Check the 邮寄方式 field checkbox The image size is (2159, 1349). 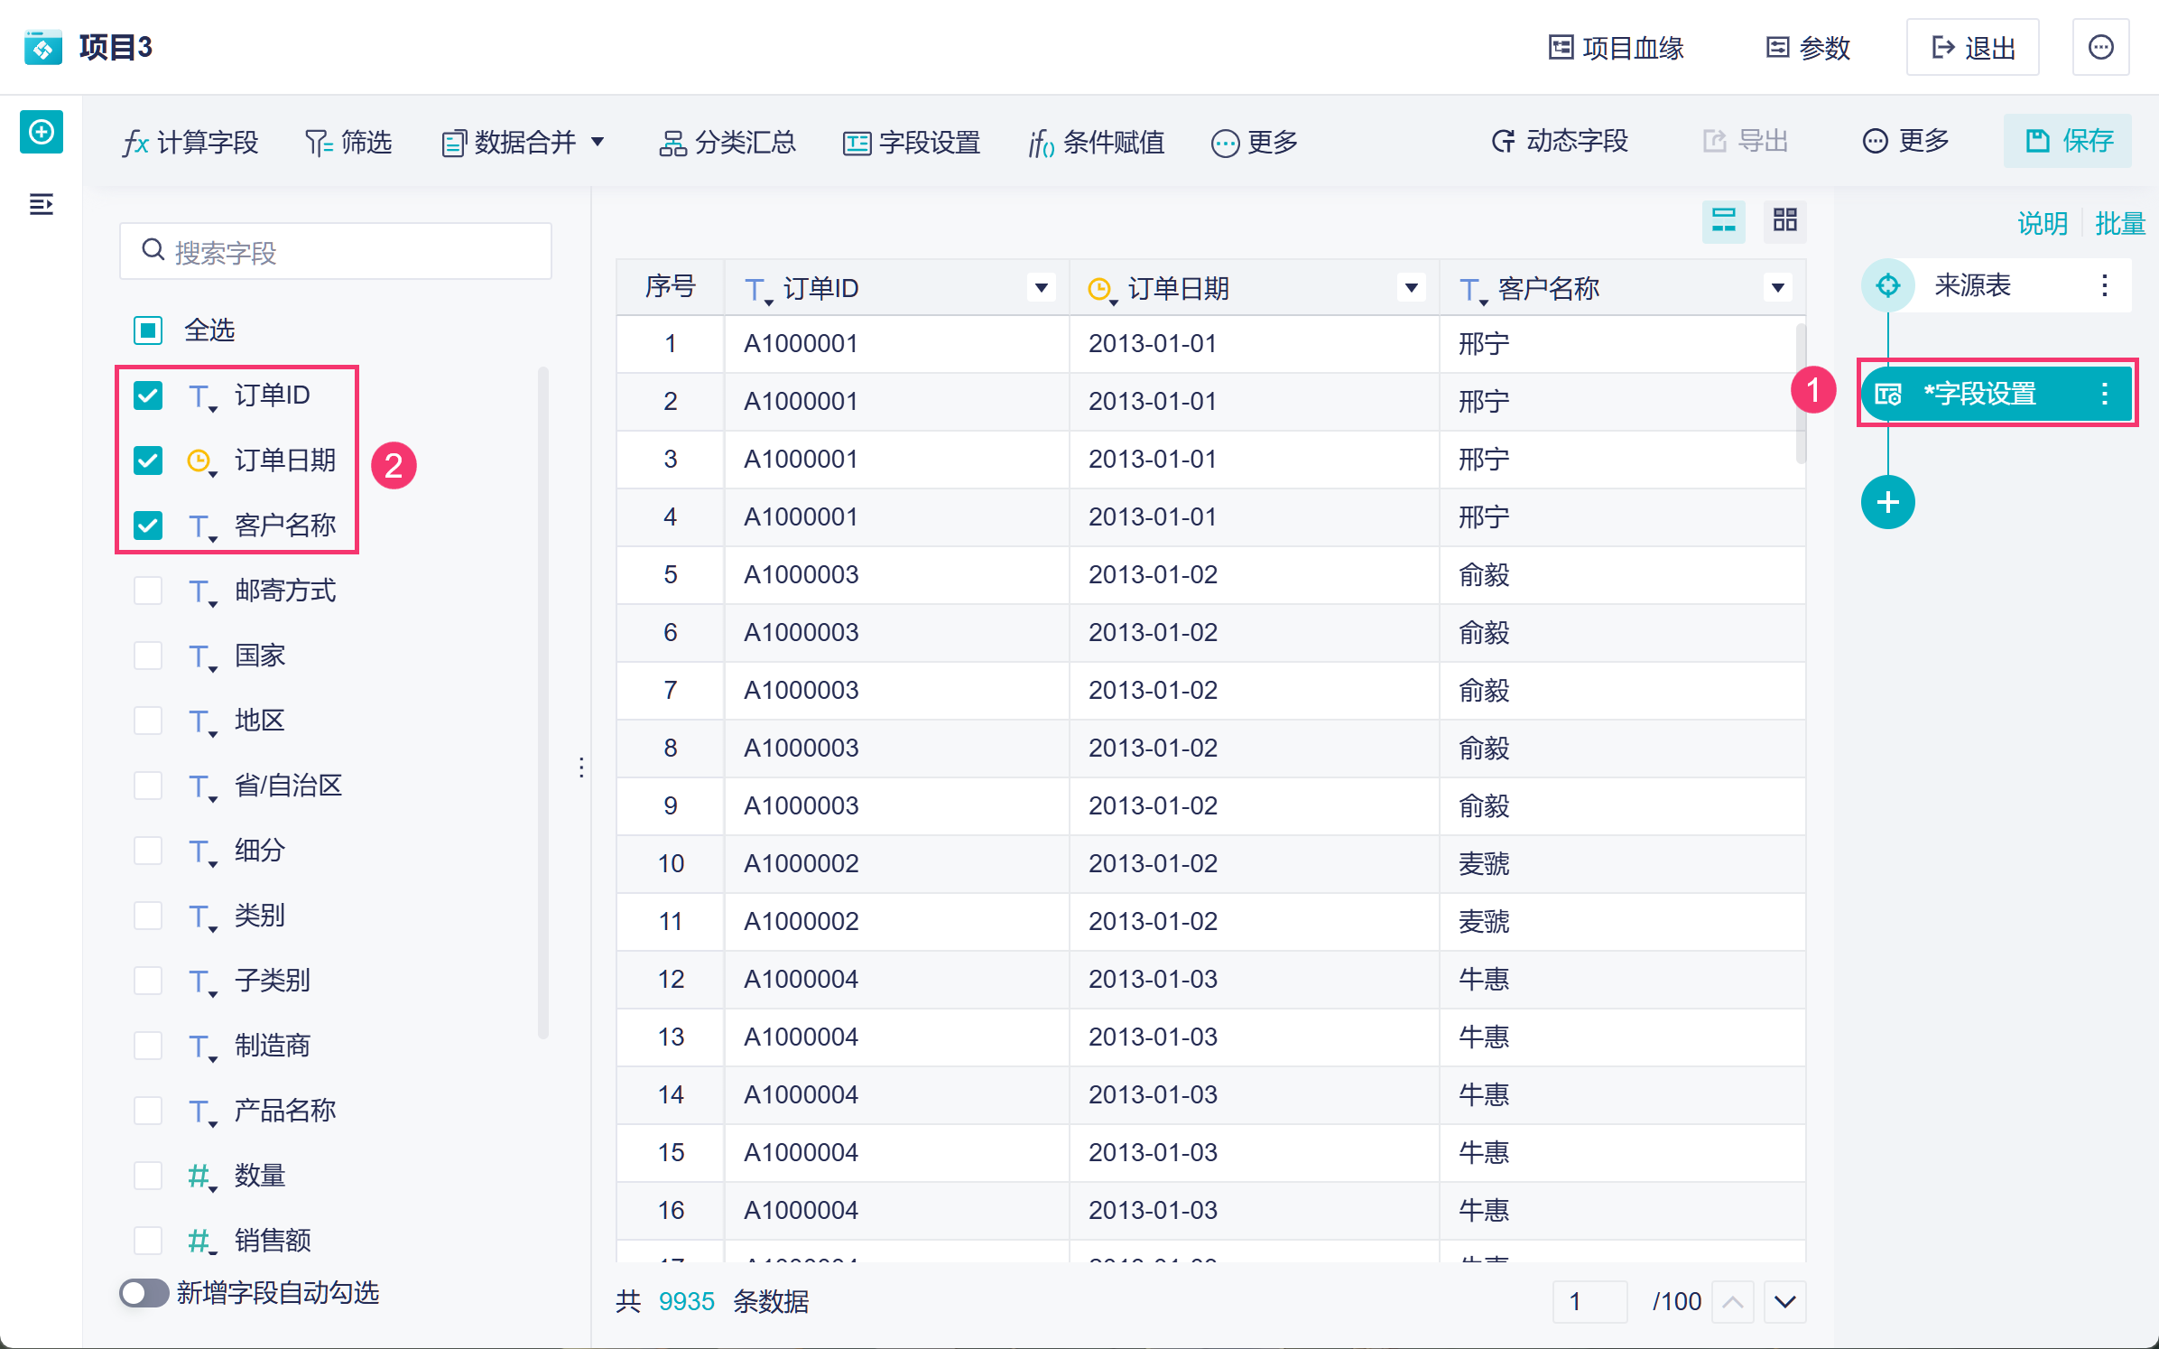[148, 591]
